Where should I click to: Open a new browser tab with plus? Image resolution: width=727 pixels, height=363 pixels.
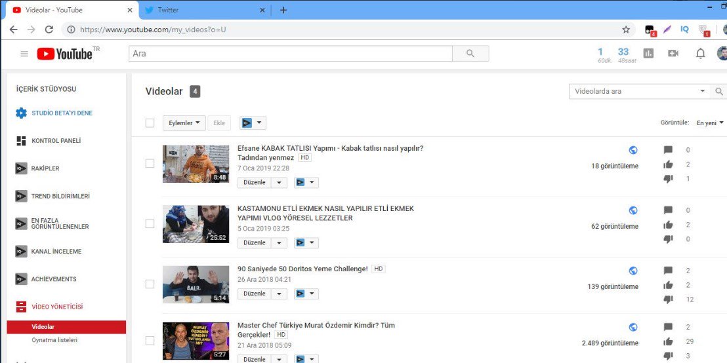pyautogui.click(x=283, y=10)
